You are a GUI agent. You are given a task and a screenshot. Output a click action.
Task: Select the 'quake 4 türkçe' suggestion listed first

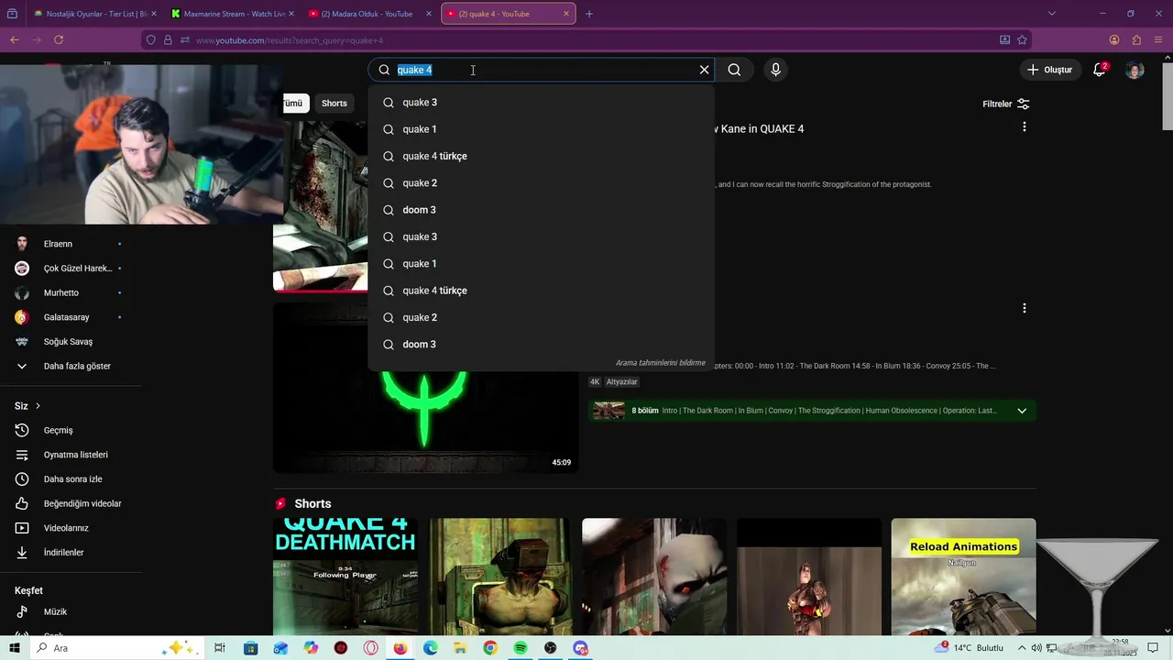541,156
